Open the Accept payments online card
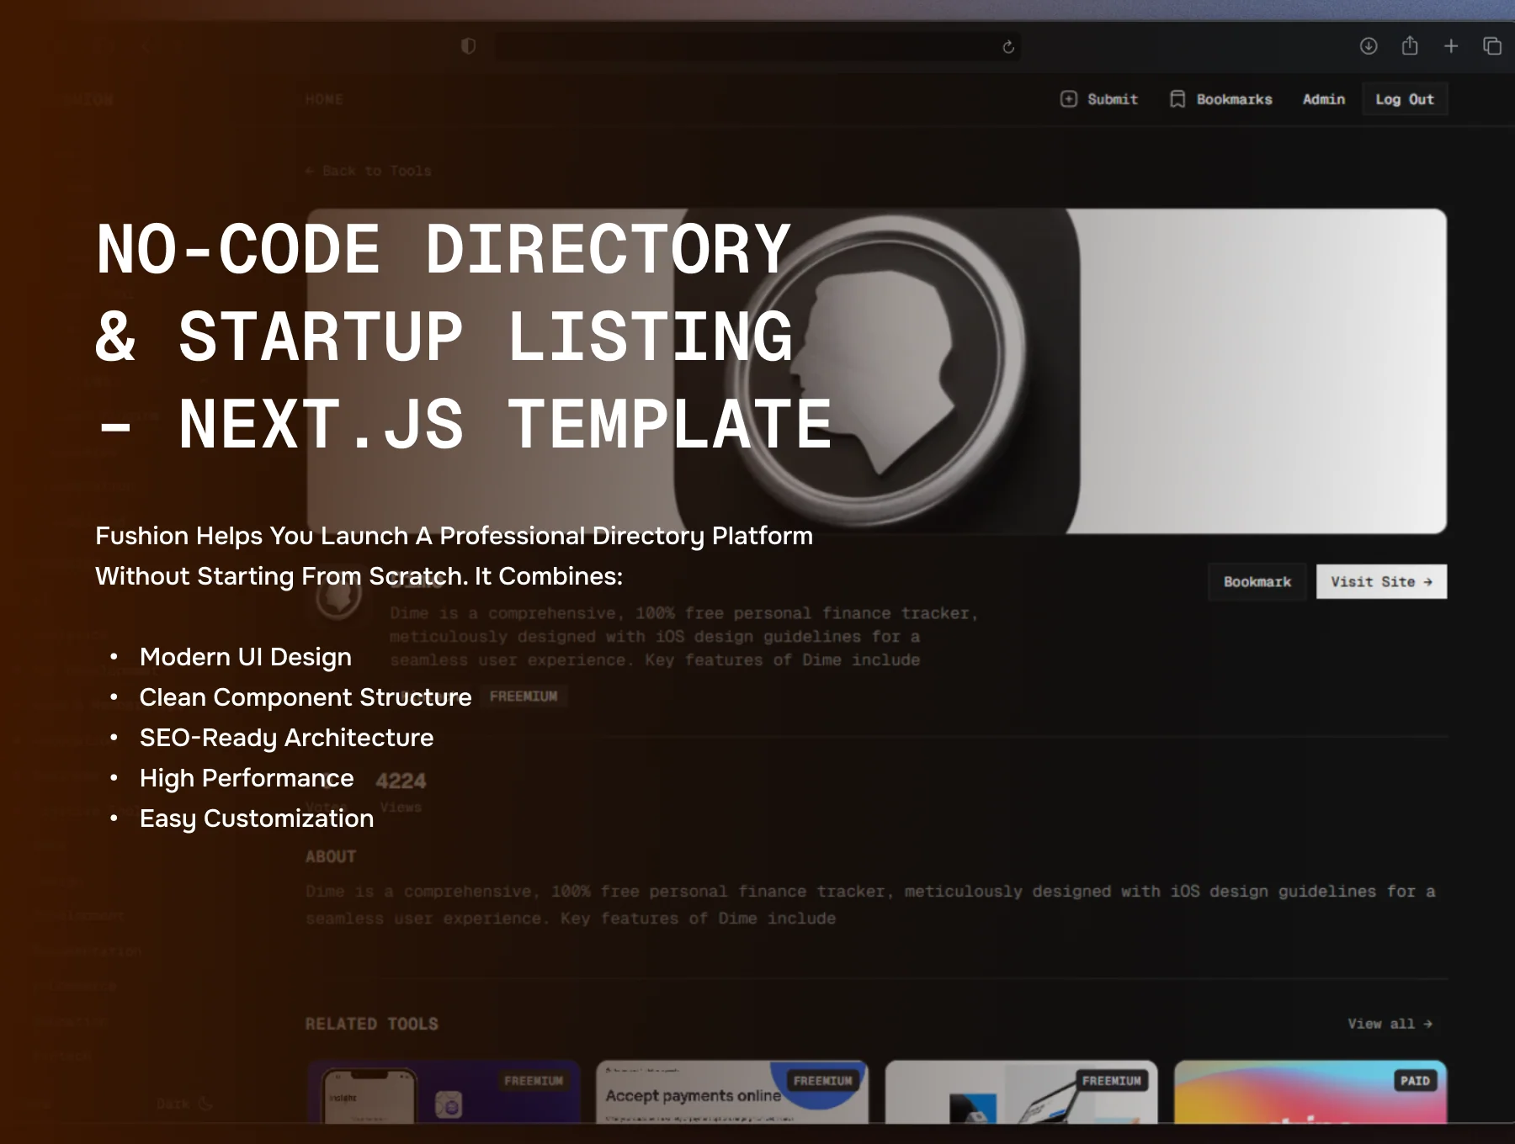1515x1144 pixels. coord(732,1092)
